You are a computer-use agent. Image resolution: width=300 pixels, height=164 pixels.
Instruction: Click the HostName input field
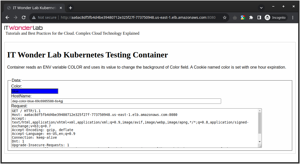(x=116, y=101)
